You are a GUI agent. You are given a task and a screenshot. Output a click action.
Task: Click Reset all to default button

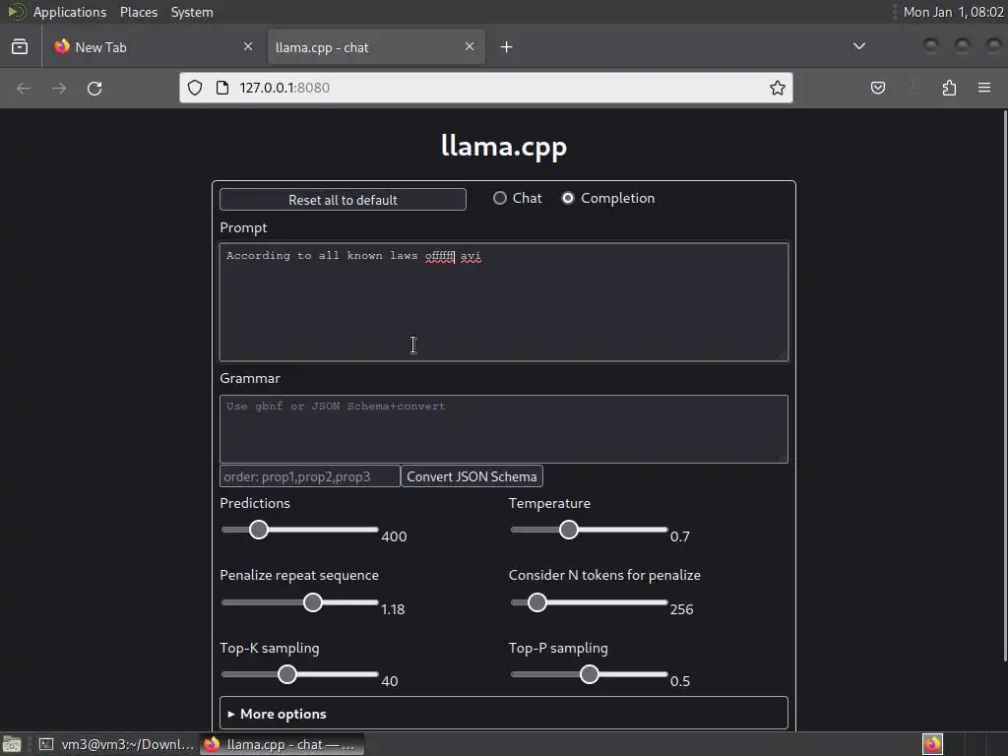tap(343, 199)
